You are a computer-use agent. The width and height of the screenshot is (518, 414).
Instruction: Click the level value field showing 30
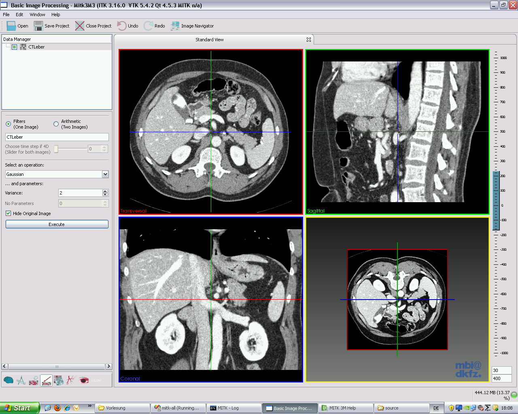click(502, 370)
